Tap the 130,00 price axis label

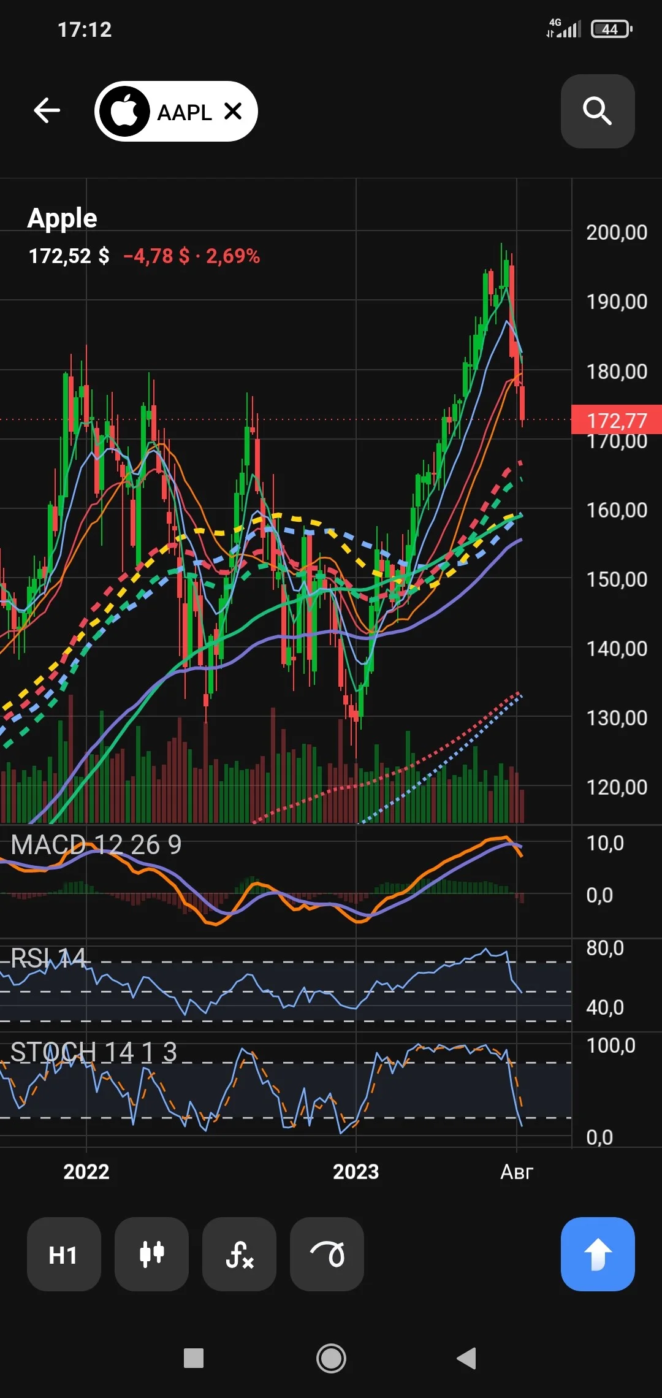pyautogui.click(x=617, y=718)
